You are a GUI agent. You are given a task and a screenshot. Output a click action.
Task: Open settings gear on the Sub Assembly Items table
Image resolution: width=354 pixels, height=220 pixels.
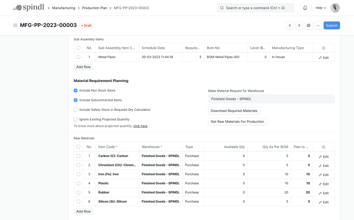coord(323,48)
